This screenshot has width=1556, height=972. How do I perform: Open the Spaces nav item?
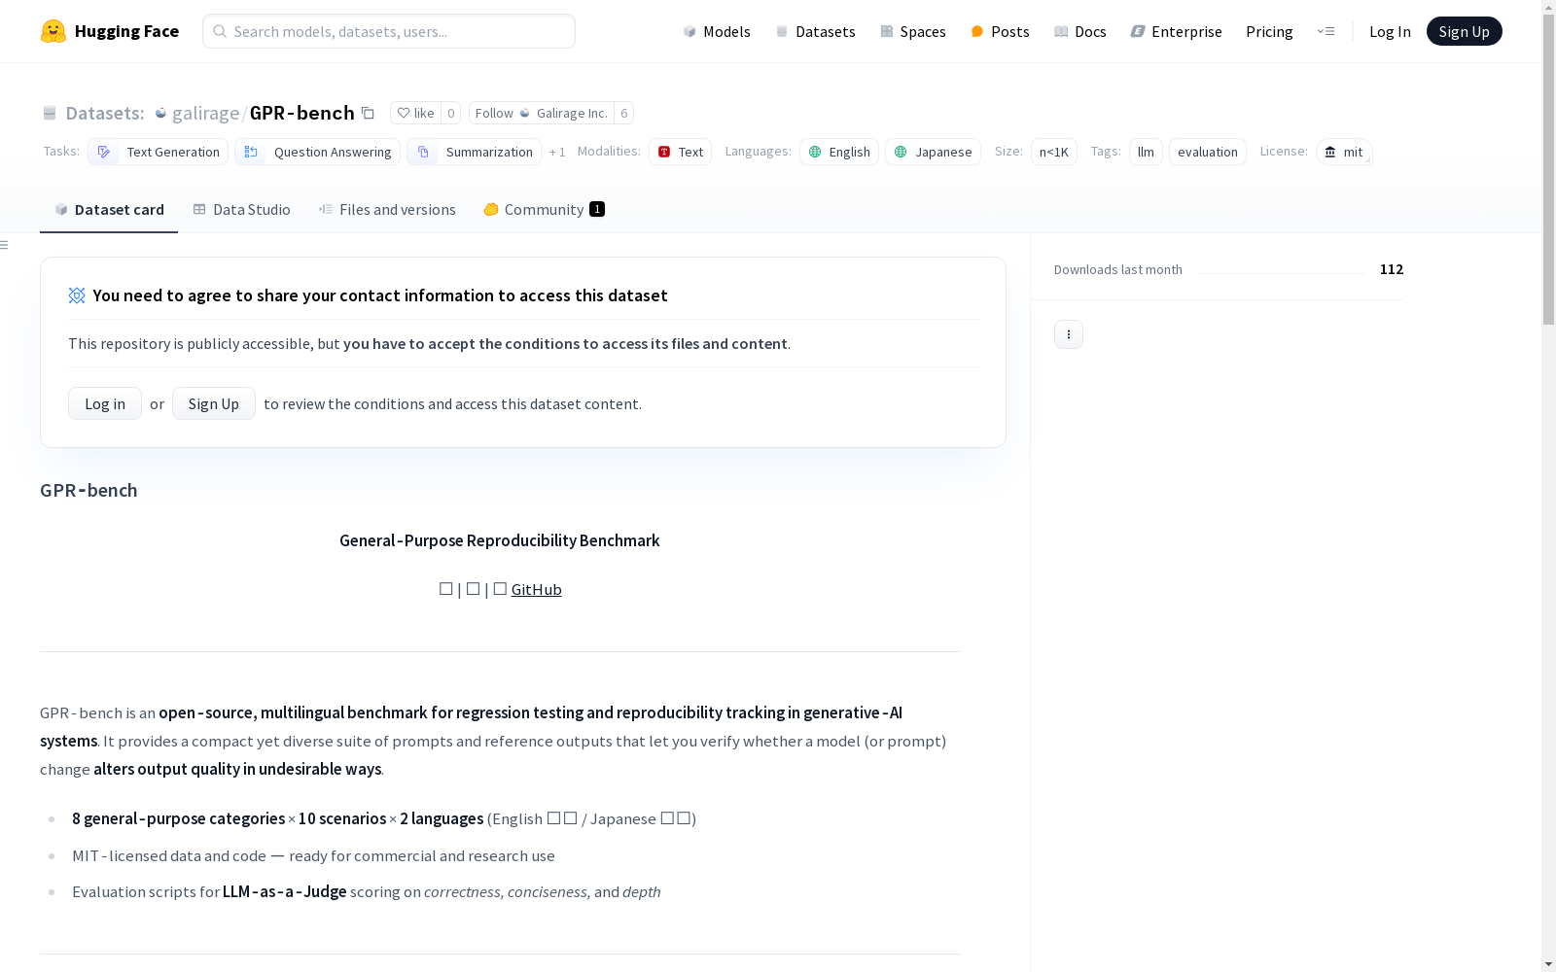(913, 31)
